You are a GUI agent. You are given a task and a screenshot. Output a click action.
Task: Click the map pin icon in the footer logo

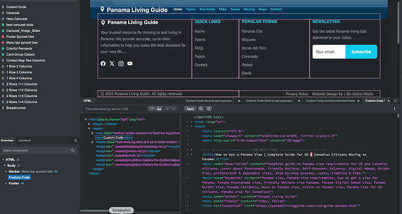(x=103, y=23)
